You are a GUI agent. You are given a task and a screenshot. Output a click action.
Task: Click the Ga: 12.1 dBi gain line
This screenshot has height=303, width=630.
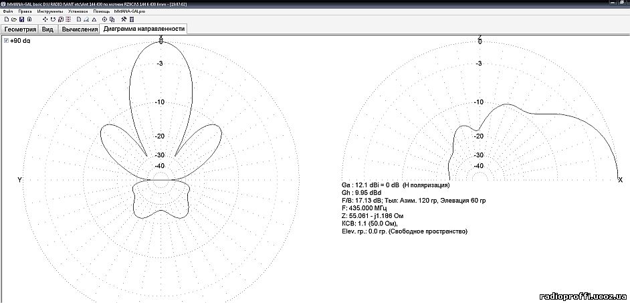pyautogui.click(x=395, y=186)
